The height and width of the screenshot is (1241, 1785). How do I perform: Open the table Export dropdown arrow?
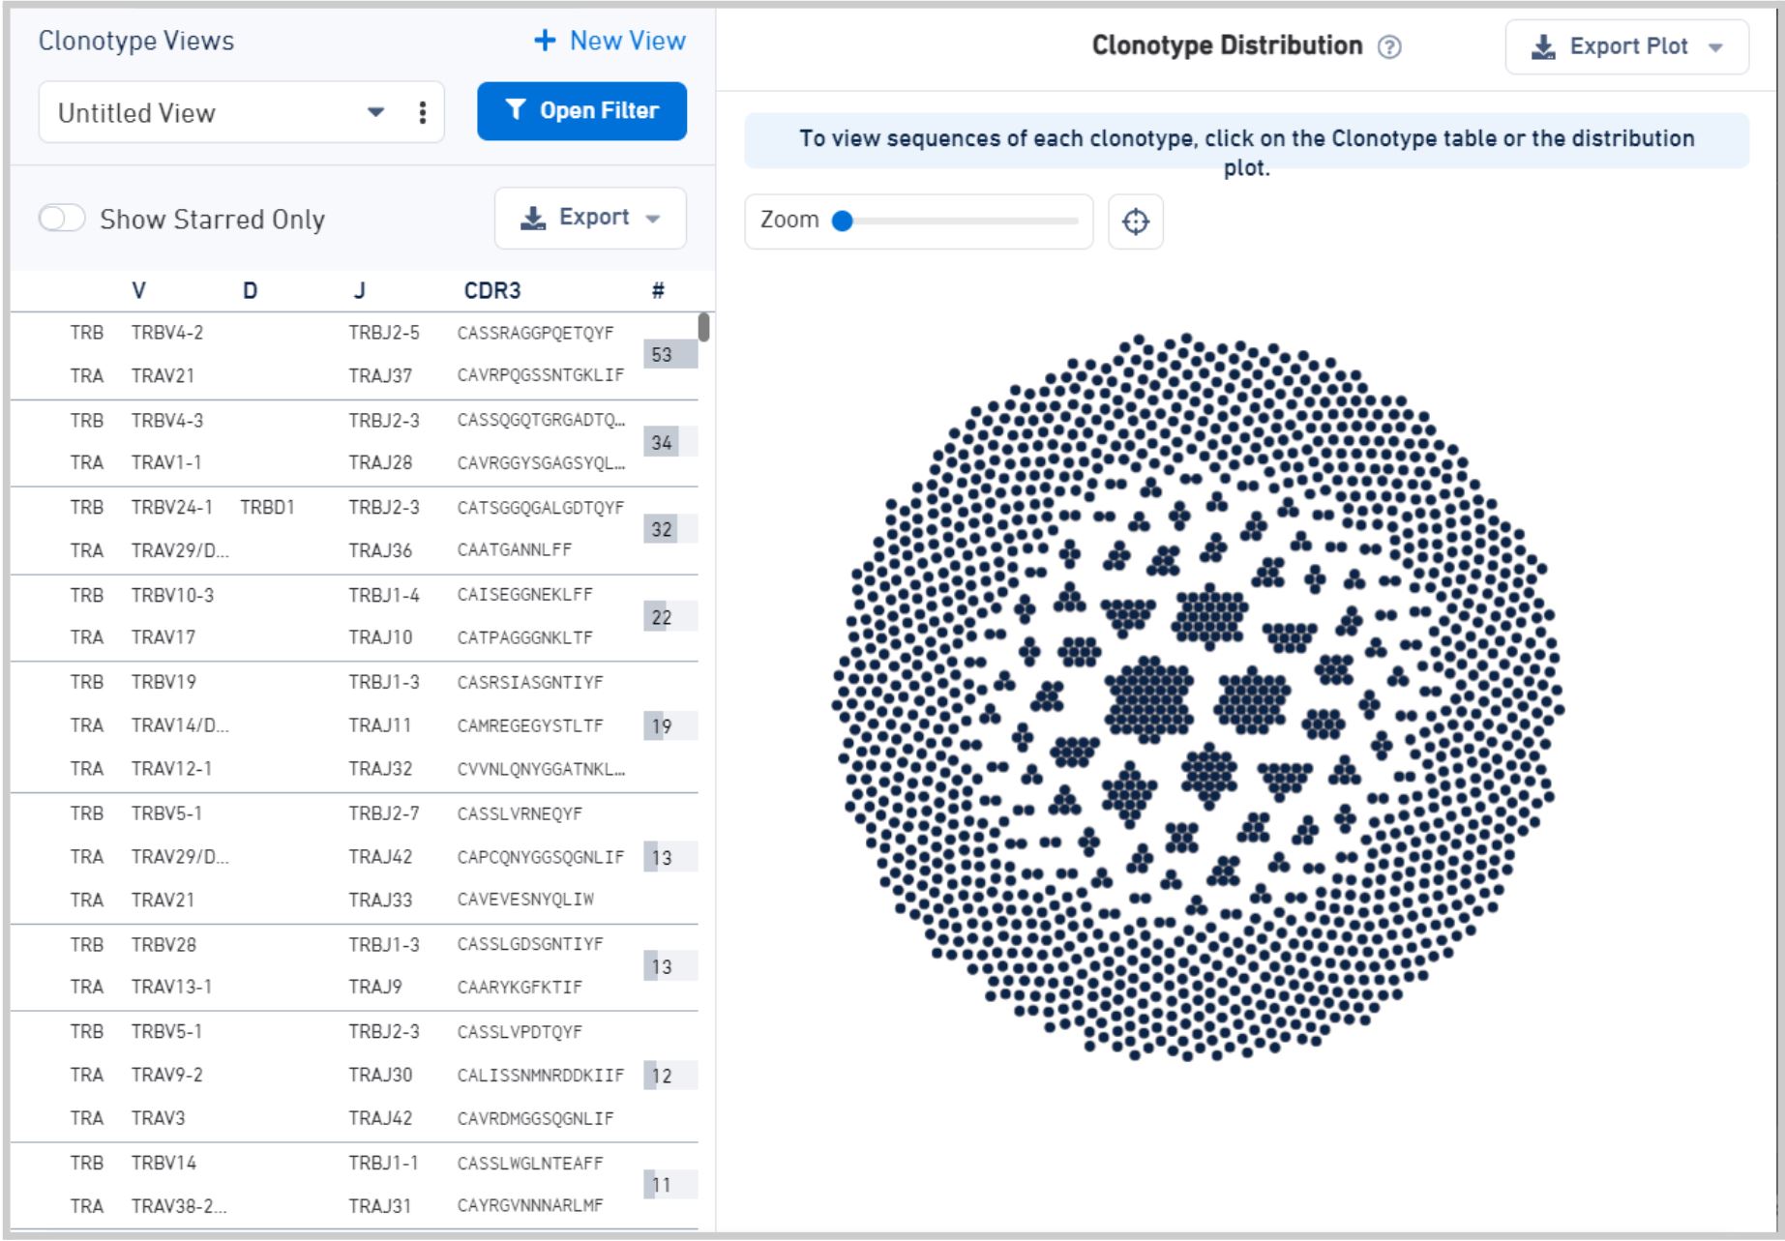(x=653, y=219)
